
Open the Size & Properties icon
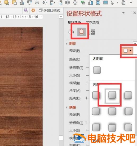pos(92,32)
